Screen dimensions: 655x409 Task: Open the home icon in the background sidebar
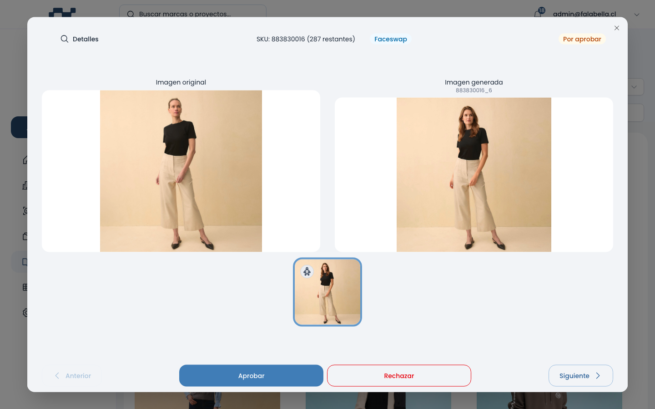tap(25, 160)
